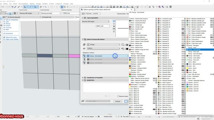214x120 pixels.
Task: Collapse the Options Panneau Mur-Rideau section
Action: [83, 39]
